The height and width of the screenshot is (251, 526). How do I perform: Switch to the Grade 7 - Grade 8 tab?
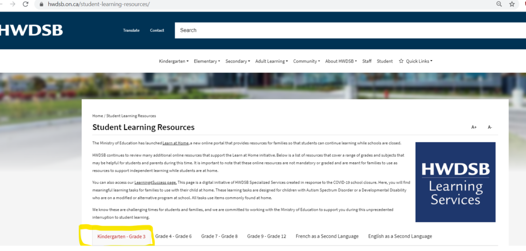(219, 236)
